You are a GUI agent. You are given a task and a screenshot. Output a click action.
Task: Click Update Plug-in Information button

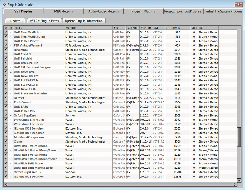click(x=84, y=21)
